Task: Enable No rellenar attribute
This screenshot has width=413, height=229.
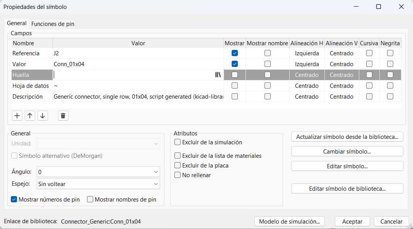Action: click(x=177, y=175)
